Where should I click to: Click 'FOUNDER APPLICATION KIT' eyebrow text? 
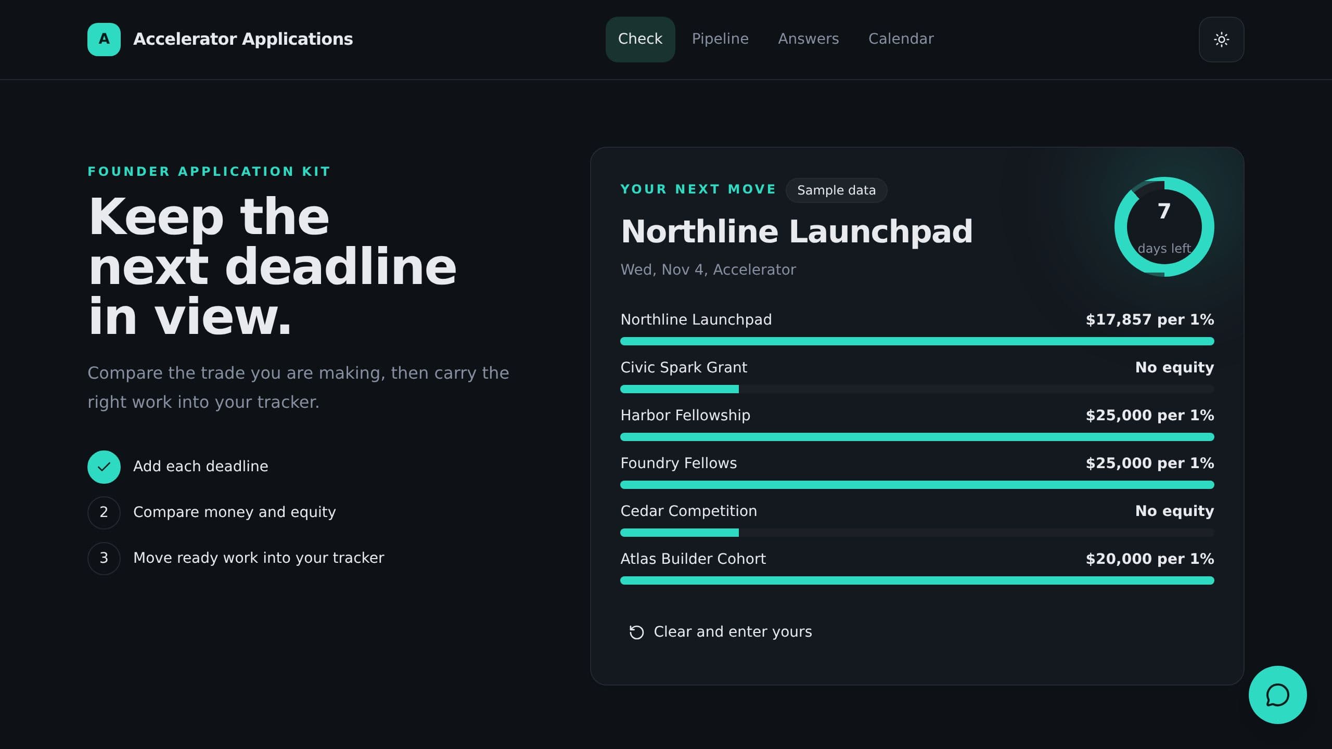pyautogui.click(x=209, y=172)
